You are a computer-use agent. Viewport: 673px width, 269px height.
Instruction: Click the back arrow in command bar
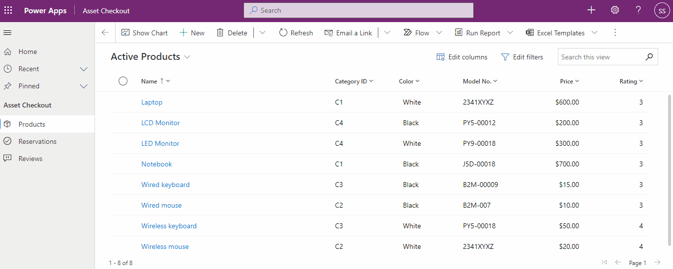click(105, 33)
